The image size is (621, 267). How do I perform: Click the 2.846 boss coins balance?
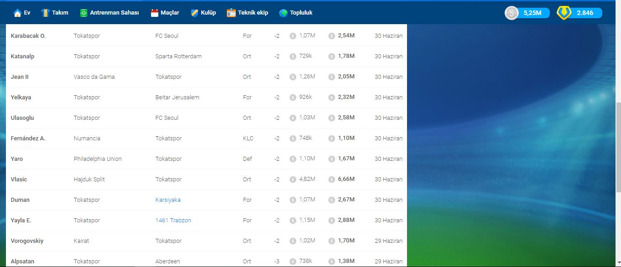point(585,13)
